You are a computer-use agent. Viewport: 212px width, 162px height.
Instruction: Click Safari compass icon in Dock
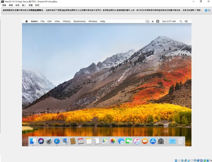coord(57,141)
